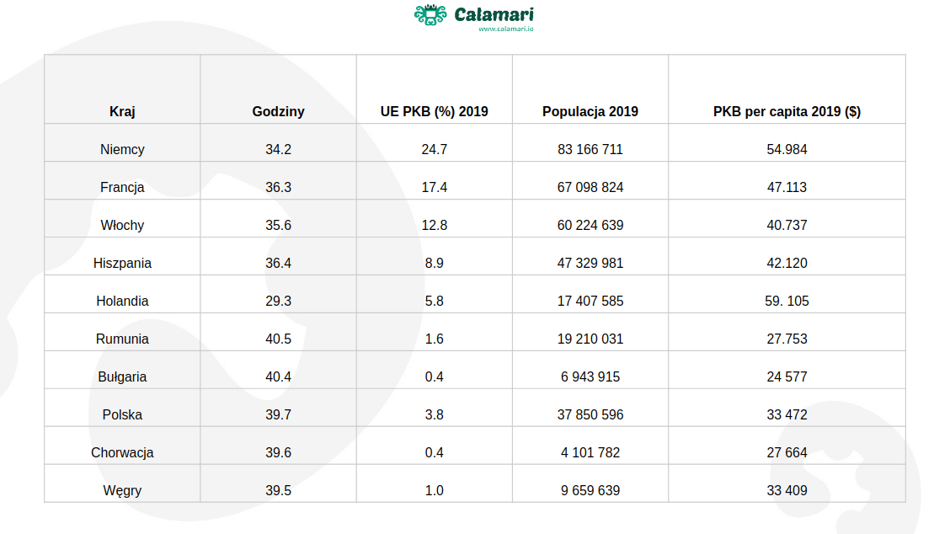Click the Calamari brand name text

click(494, 14)
